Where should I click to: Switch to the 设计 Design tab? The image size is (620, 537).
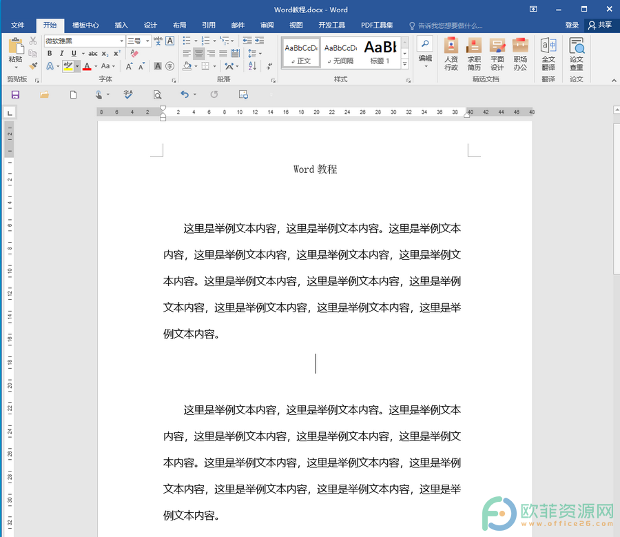tap(150, 26)
